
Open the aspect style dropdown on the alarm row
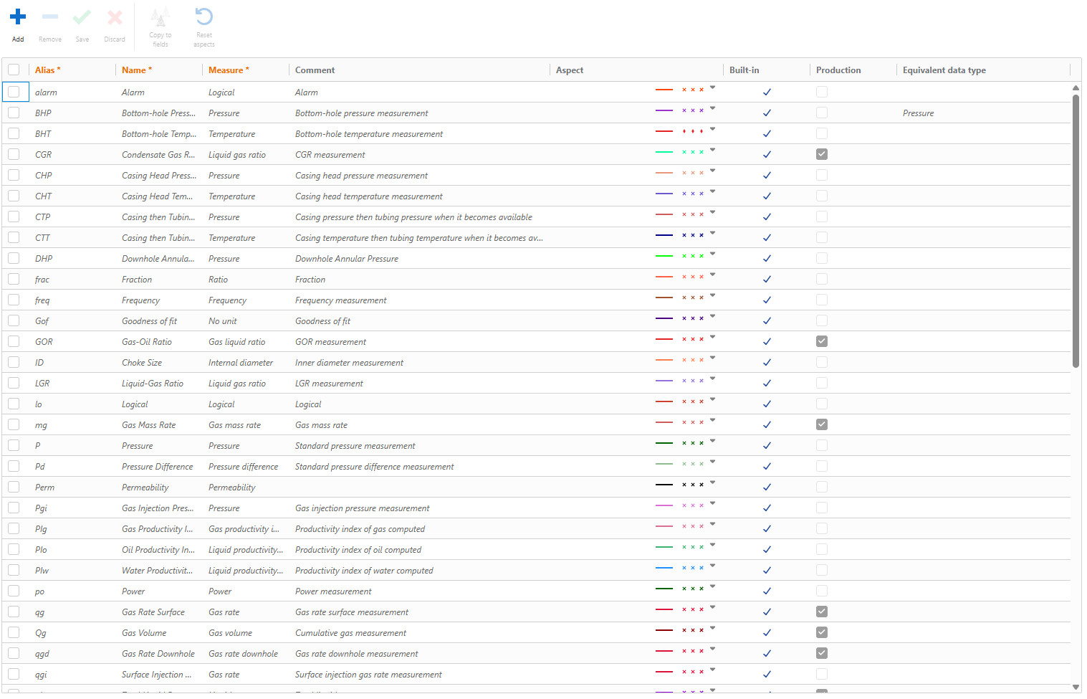(712, 89)
